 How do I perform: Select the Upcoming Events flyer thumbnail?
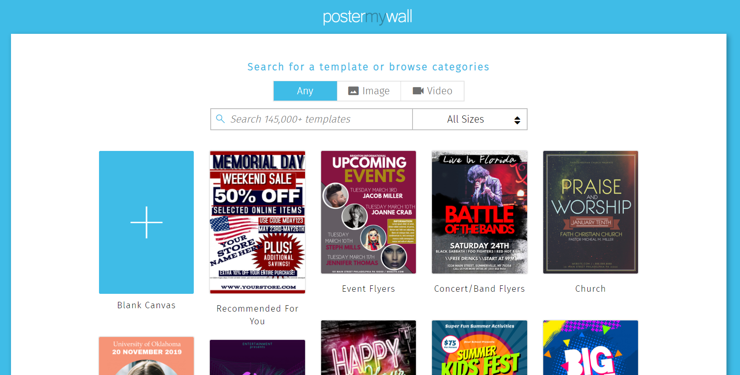click(369, 212)
